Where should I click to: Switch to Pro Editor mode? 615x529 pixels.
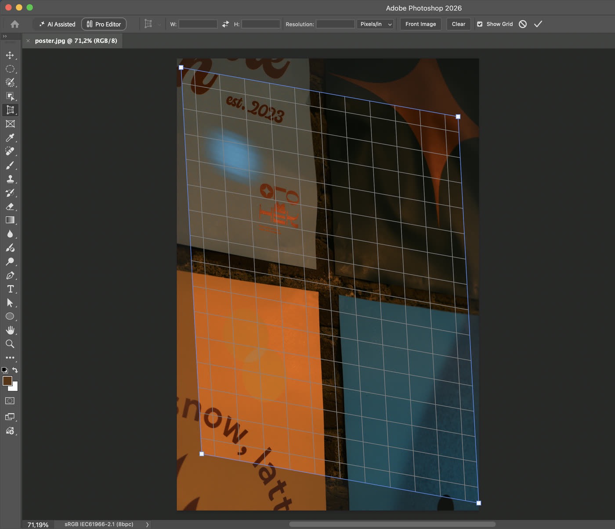pyautogui.click(x=104, y=24)
